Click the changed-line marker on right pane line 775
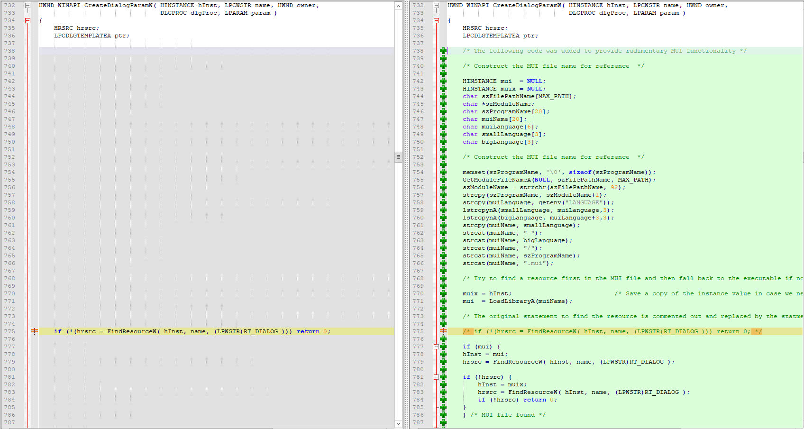Screen dimensions: 804x429 (443, 331)
